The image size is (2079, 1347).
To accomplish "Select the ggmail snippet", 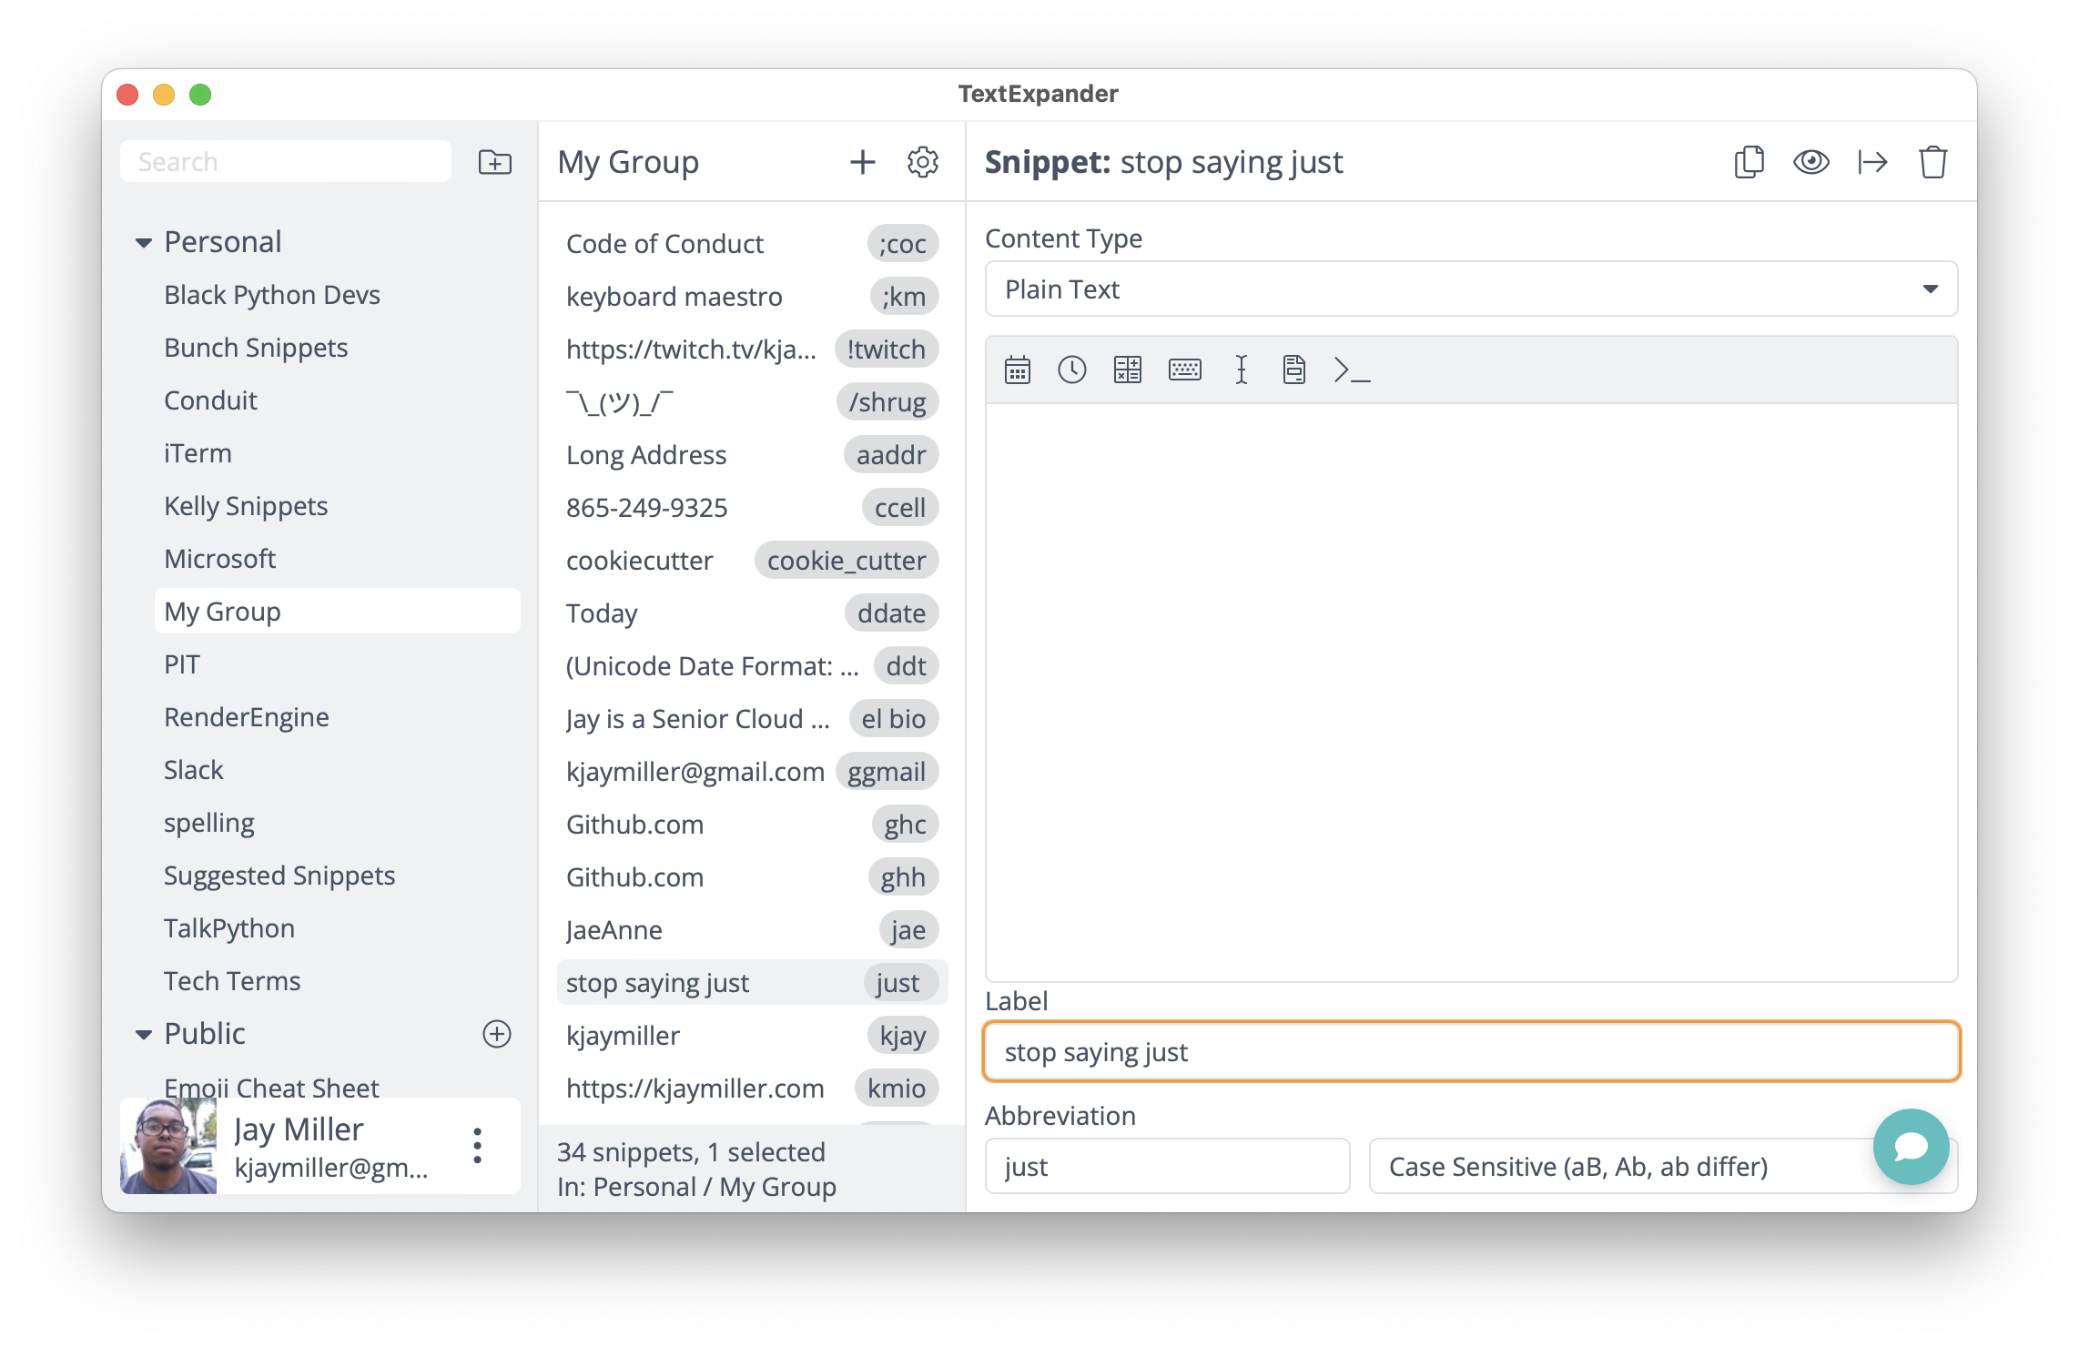I will [x=752, y=772].
